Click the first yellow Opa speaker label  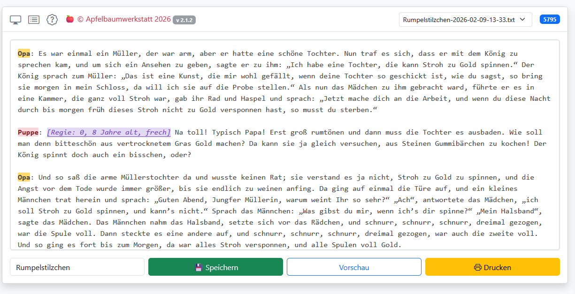tap(24, 53)
